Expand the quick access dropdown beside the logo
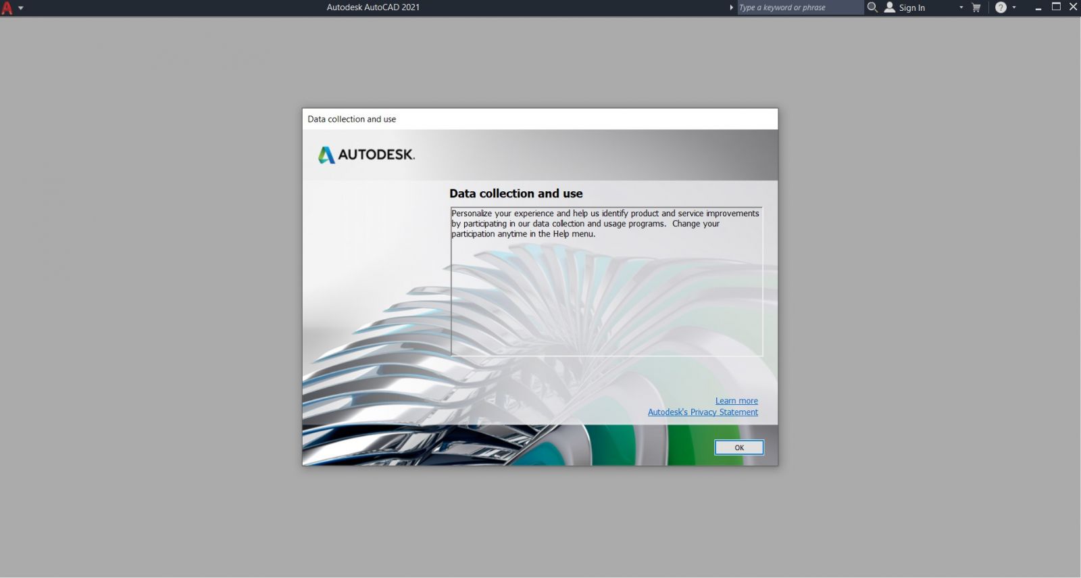The height and width of the screenshot is (578, 1081). point(21,8)
